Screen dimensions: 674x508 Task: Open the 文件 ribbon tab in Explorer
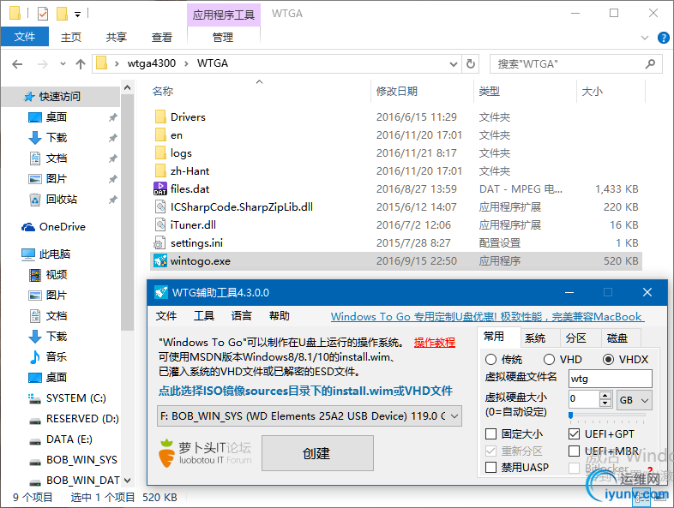(25, 37)
